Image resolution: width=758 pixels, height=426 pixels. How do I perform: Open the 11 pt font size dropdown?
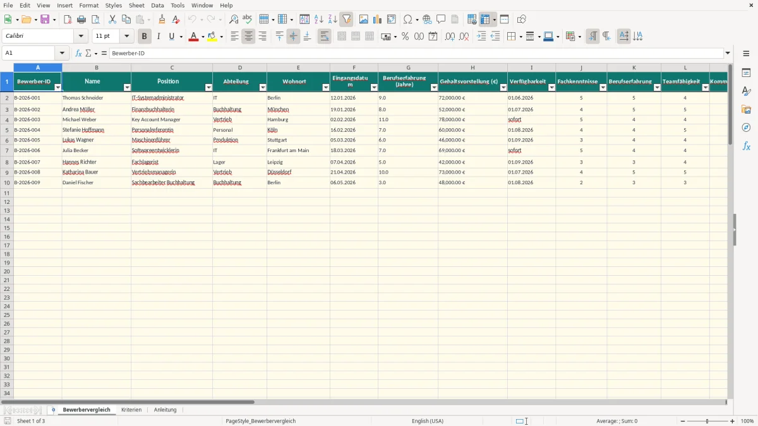[x=126, y=37]
